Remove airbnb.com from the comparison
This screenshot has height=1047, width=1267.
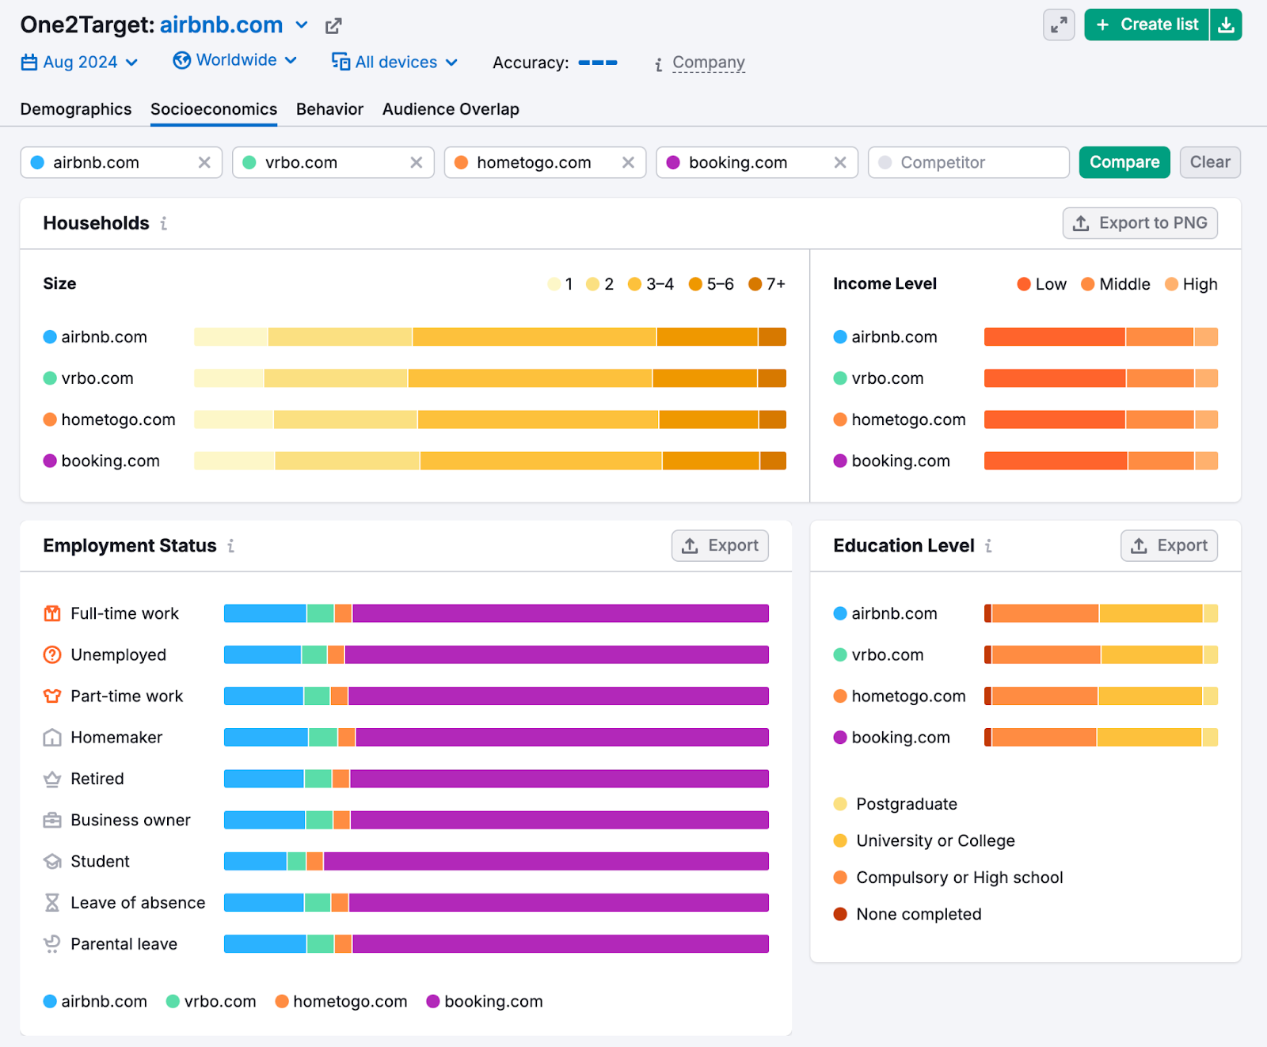[204, 162]
